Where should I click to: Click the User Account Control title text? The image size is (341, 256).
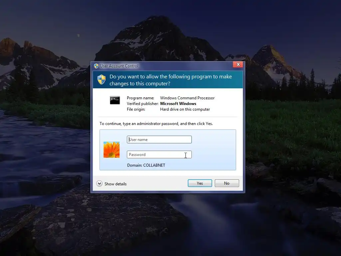click(119, 66)
